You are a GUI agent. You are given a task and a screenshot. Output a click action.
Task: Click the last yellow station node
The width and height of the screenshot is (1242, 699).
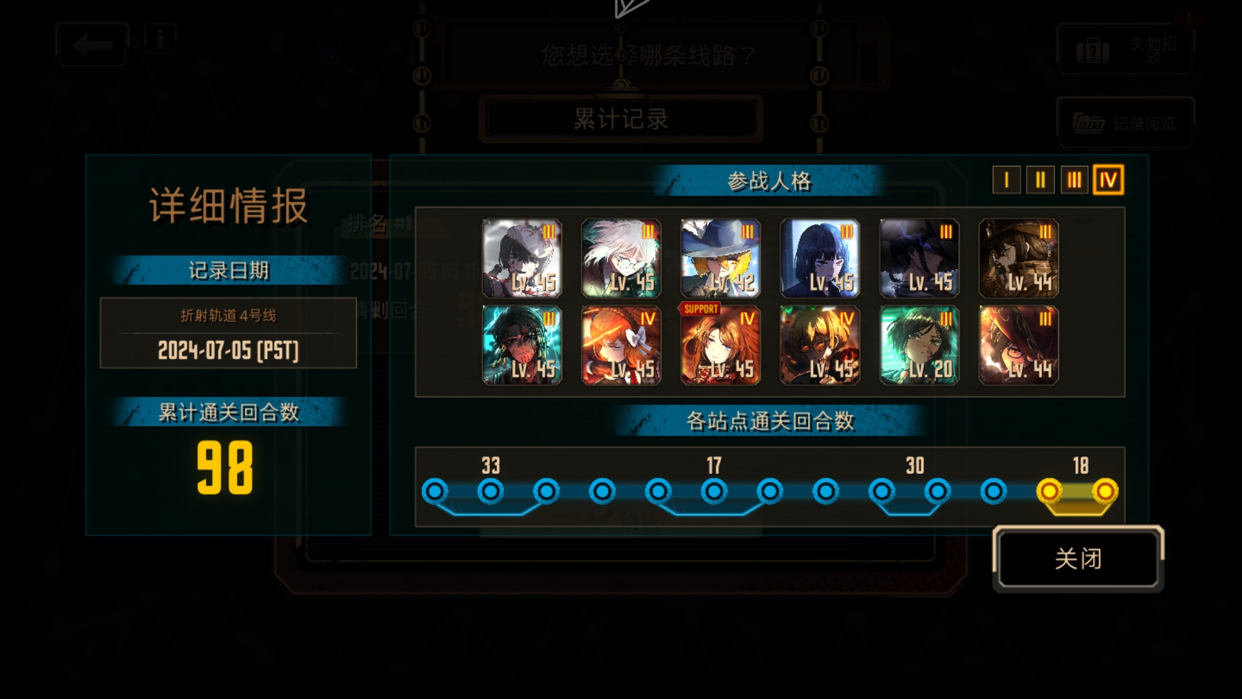coord(1105,491)
